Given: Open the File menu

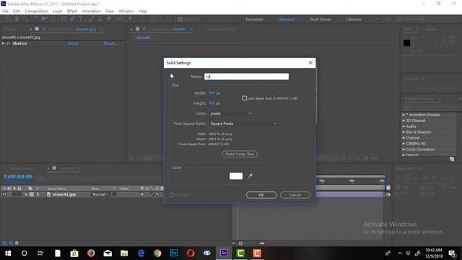Looking at the screenshot, I should 5,12.
